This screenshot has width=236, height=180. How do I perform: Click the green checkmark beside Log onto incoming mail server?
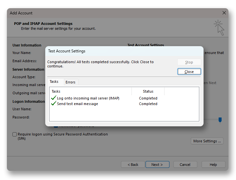[x=54, y=98]
